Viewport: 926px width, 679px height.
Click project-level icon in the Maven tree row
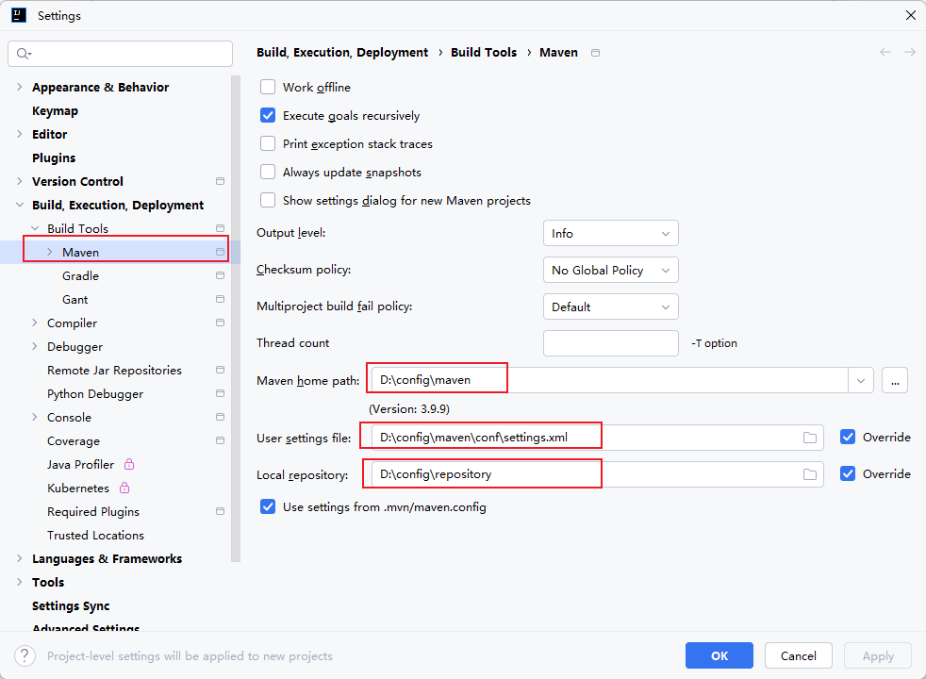tap(221, 252)
